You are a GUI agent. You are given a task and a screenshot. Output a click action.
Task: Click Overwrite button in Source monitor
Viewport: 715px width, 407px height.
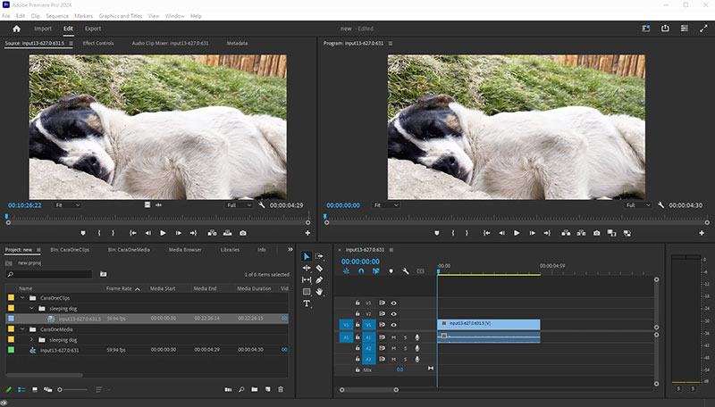[x=228, y=233]
